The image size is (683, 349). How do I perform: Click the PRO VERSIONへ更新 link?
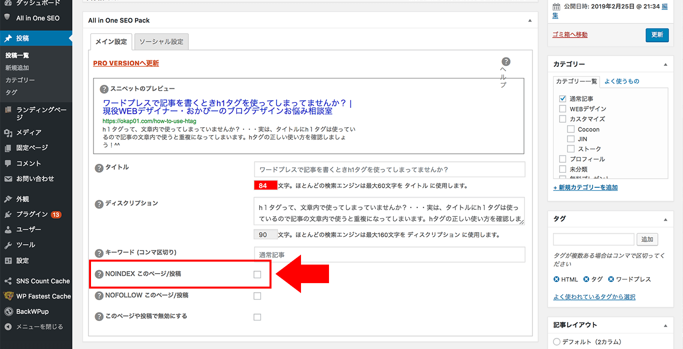tap(126, 63)
